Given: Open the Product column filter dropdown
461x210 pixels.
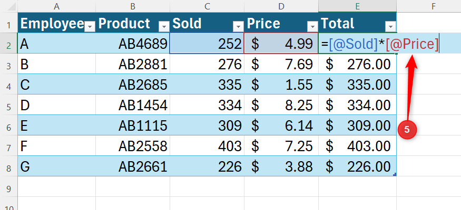Looking at the screenshot, I should [164, 27].
